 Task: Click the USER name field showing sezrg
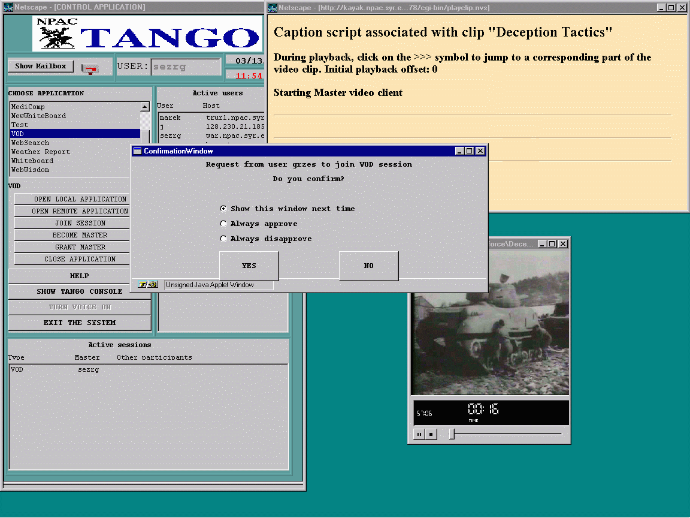pyautogui.click(x=185, y=67)
